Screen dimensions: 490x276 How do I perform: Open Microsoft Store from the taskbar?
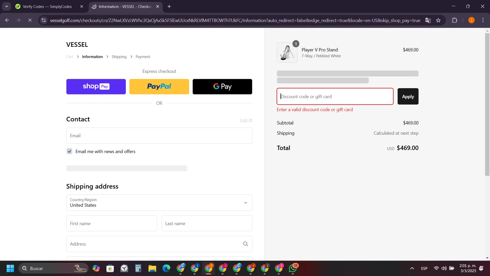[x=110, y=268]
